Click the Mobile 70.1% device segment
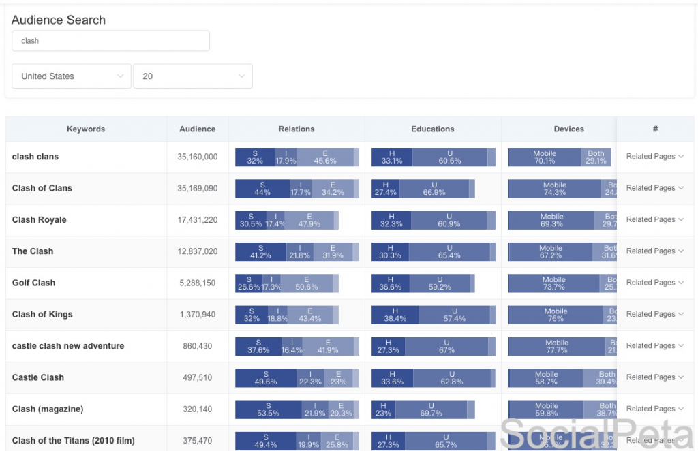Screen dimensions: 698x451 coord(545,157)
